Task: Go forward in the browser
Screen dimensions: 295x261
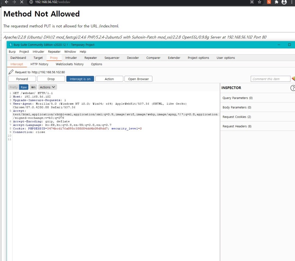Action: pos(14,2)
